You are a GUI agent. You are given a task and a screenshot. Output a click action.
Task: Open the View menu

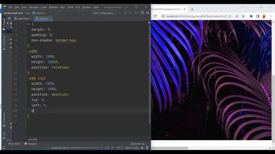click(24, 7)
